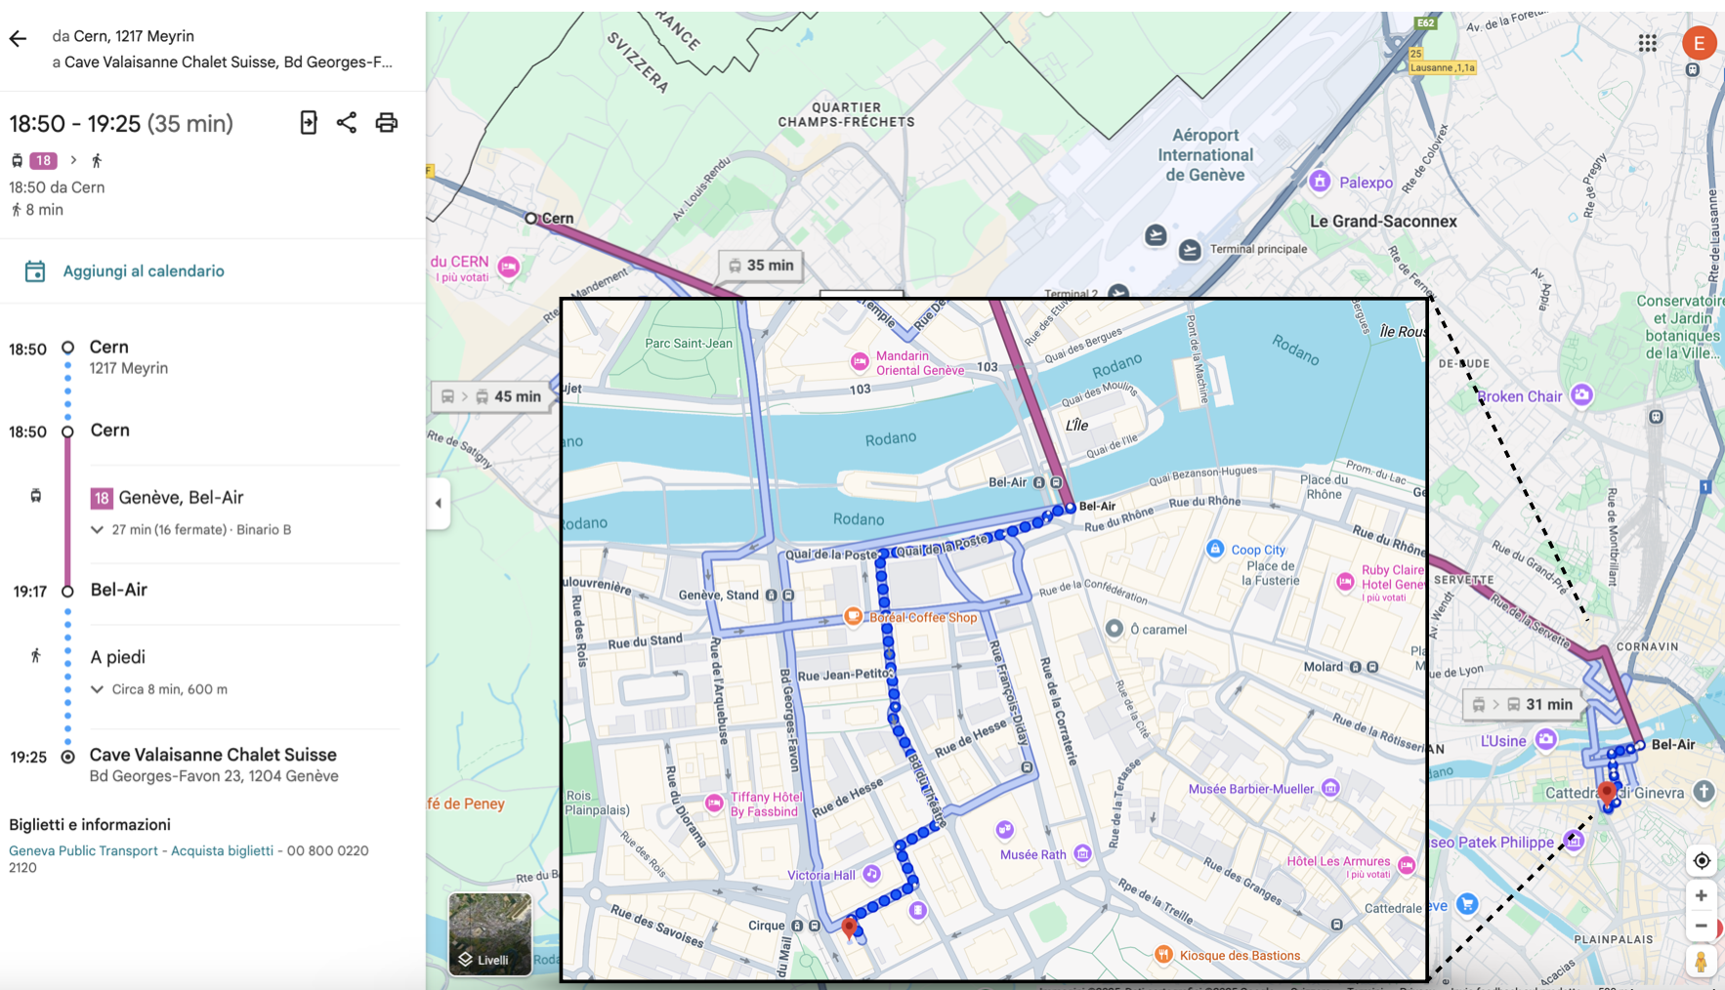Expand the 16 stops list

(x=98, y=530)
